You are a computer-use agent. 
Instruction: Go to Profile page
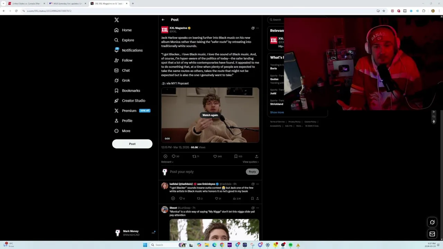pyautogui.click(x=123, y=121)
